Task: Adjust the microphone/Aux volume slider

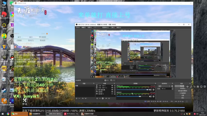Action: (x=132, y=90)
